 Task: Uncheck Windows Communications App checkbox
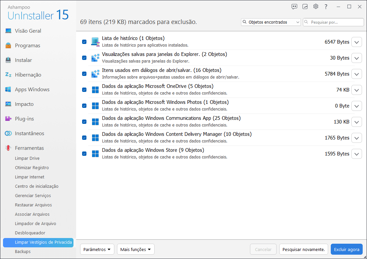[x=84, y=122]
